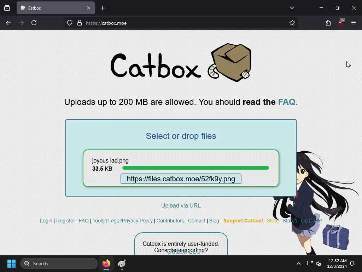The image size is (362, 272).
Task: Open the Legal/Privacy Policy link
Action: point(130,221)
